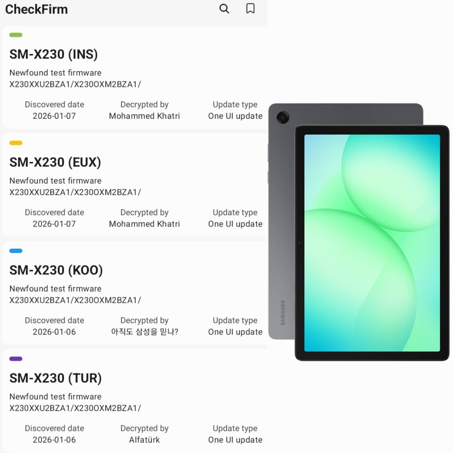Click Alfatürk decrypter name on TUR card
453x453 pixels.
click(144, 440)
